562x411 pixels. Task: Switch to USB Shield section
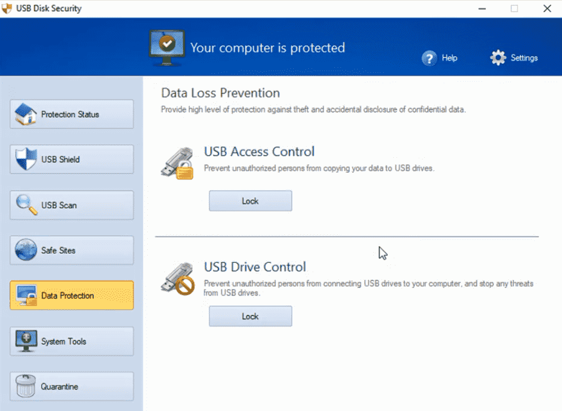pos(72,159)
